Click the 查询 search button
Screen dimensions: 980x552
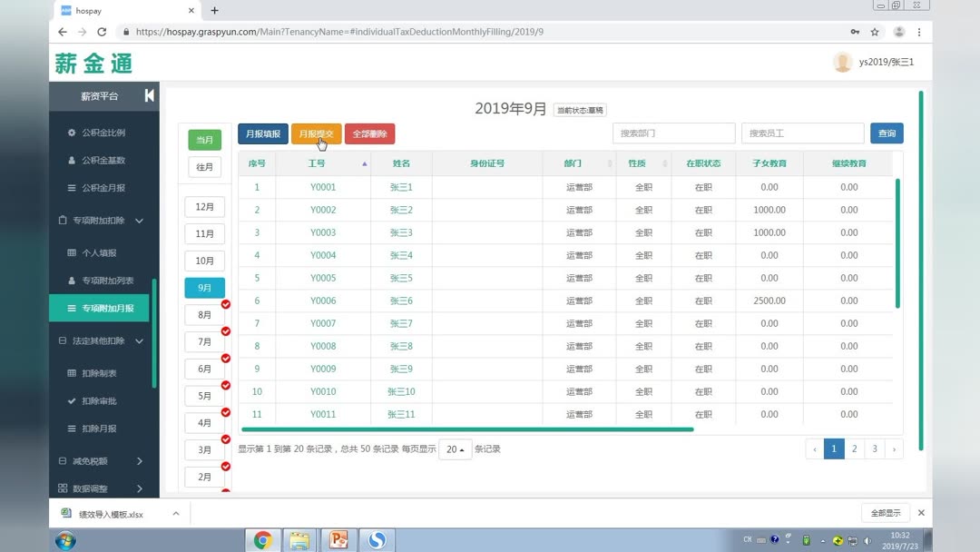click(887, 133)
